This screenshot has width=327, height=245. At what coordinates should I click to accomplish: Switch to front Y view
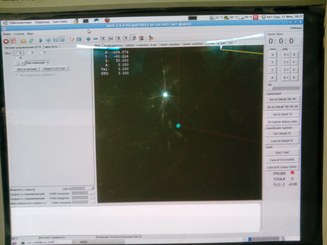pyautogui.click(x=126, y=38)
